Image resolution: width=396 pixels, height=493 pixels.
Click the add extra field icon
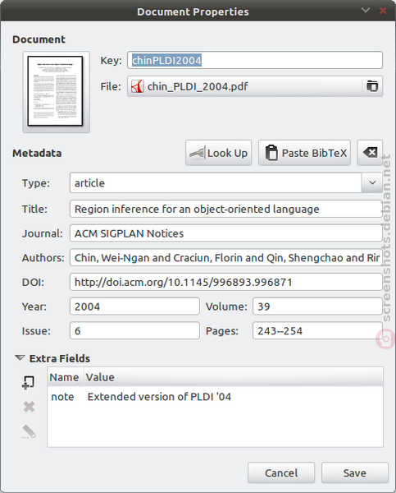[28, 382]
